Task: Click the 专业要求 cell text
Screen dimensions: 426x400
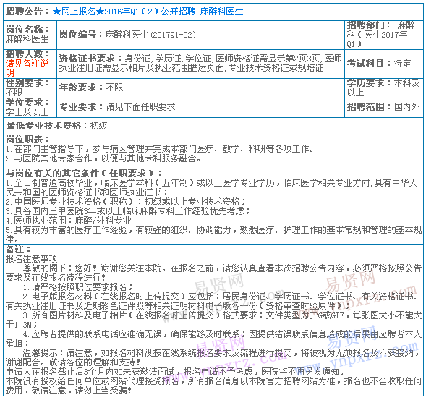Action: [117, 107]
